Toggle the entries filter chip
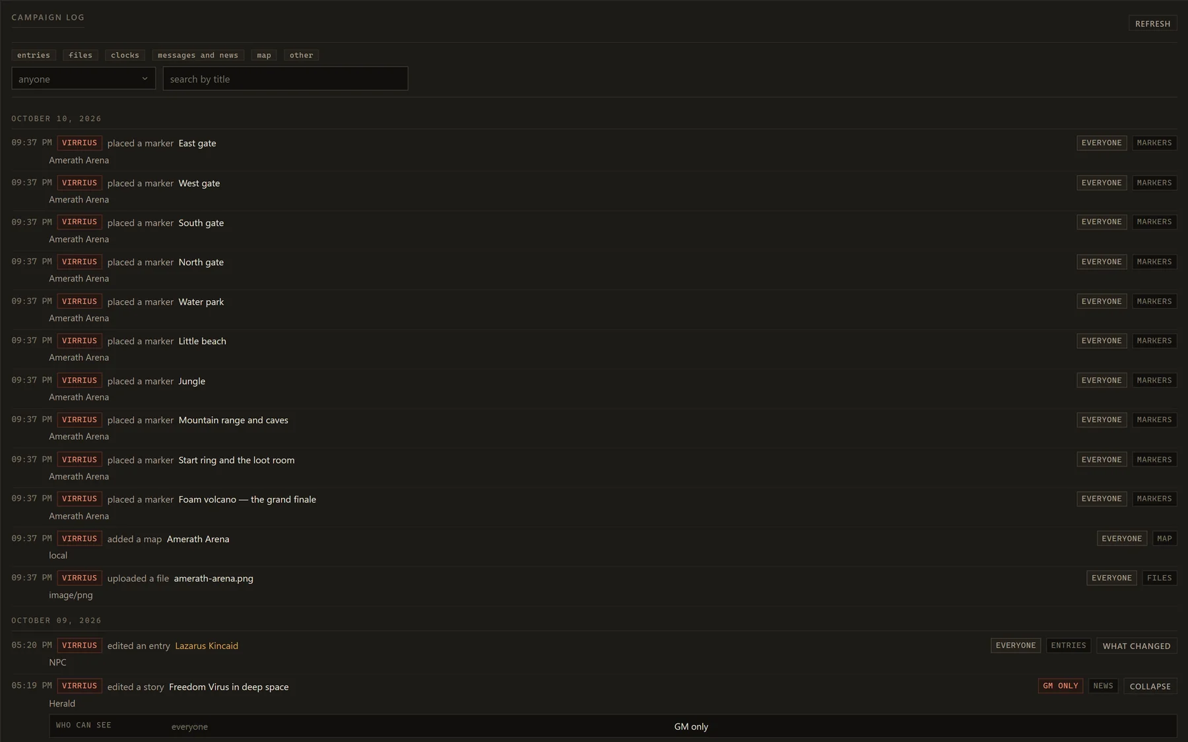 point(34,55)
